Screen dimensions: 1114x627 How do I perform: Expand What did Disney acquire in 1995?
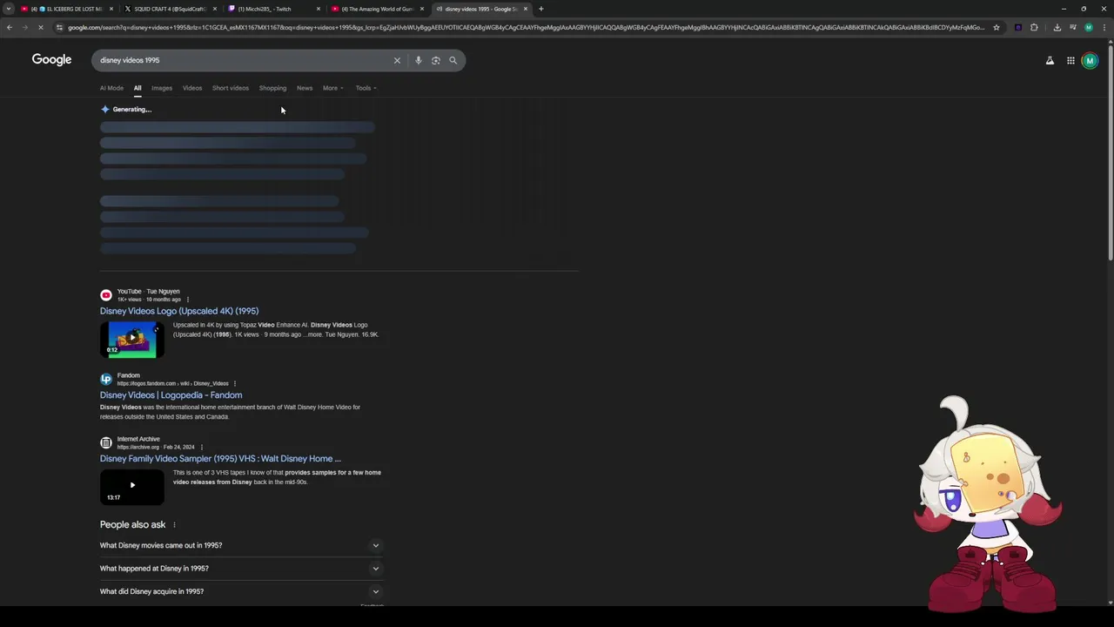point(241,591)
